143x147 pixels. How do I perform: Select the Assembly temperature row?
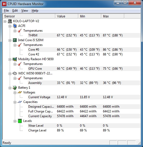[x=84, y=83]
